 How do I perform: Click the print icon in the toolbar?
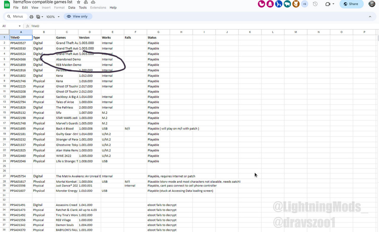(31, 17)
